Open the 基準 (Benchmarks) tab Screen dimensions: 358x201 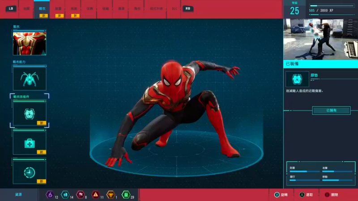(121, 8)
